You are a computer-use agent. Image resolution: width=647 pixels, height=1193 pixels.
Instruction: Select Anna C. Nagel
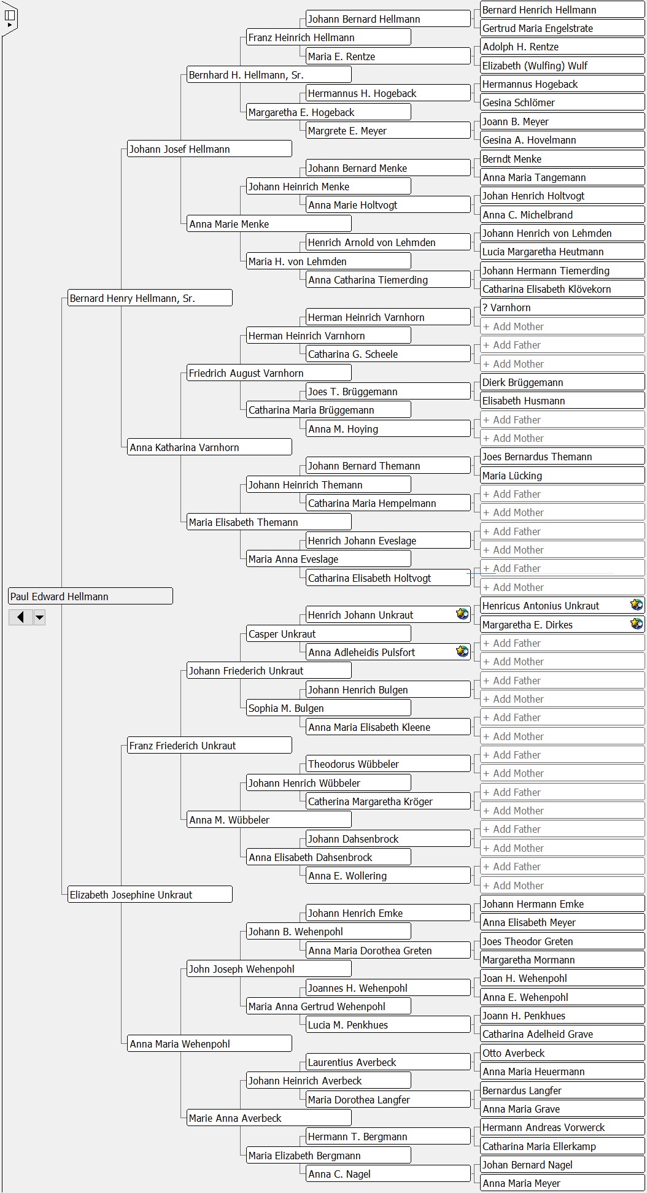pyautogui.click(x=388, y=1173)
